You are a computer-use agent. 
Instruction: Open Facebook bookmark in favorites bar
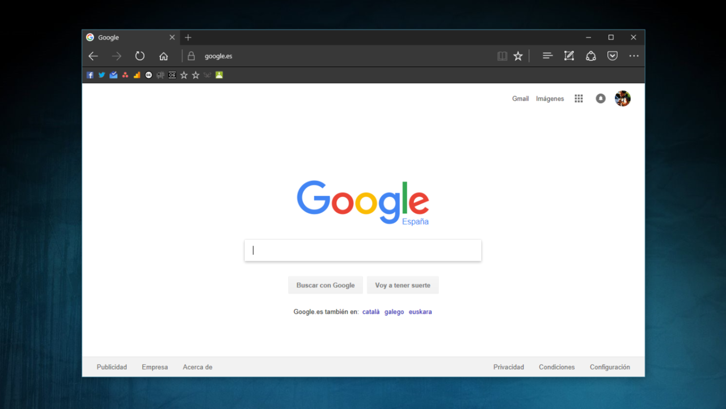(x=90, y=75)
